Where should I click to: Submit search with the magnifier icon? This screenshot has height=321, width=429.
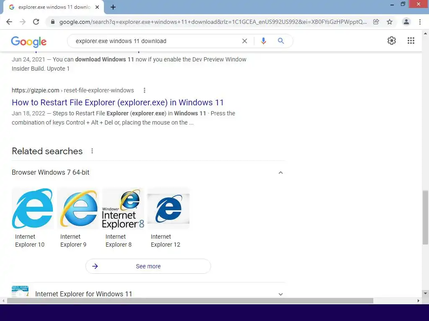(281, 41)
